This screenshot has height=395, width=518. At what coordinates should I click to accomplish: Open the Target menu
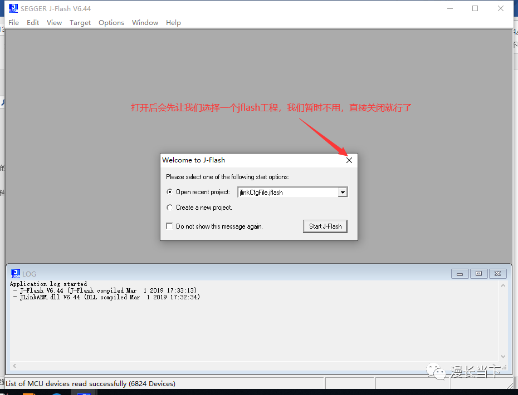point(80,23)
